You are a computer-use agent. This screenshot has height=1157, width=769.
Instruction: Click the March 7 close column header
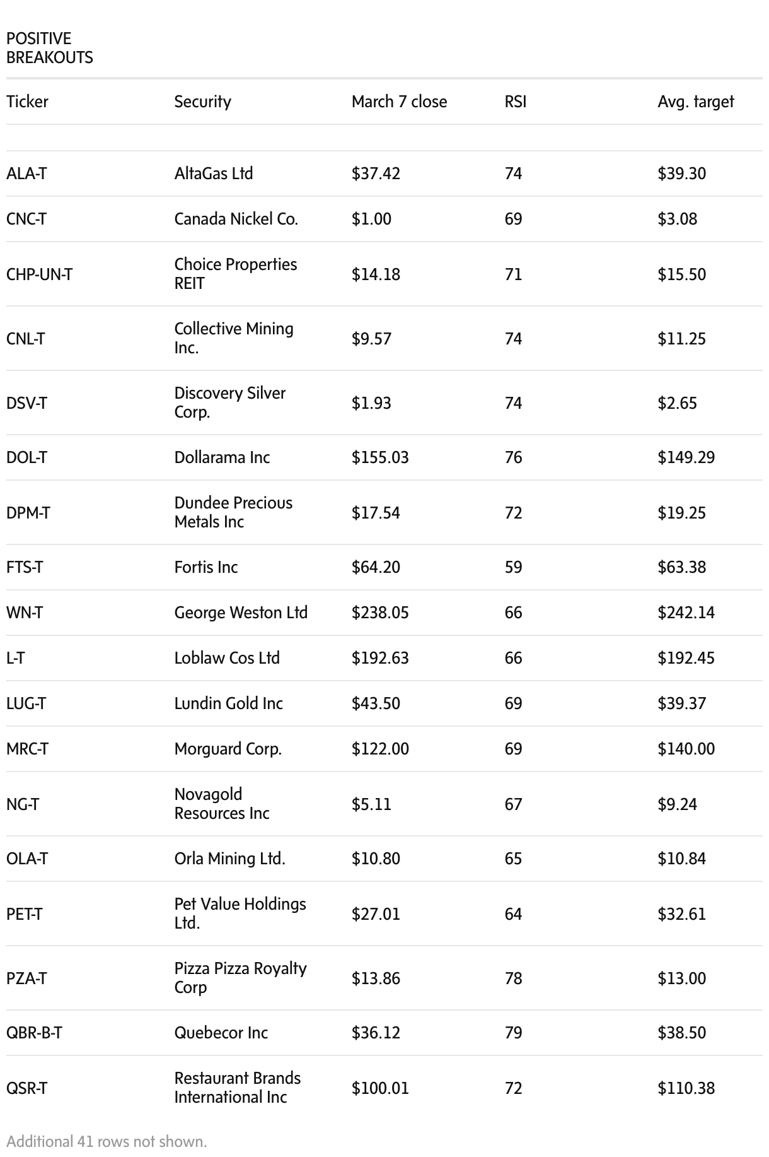click(x=399, y=102)
